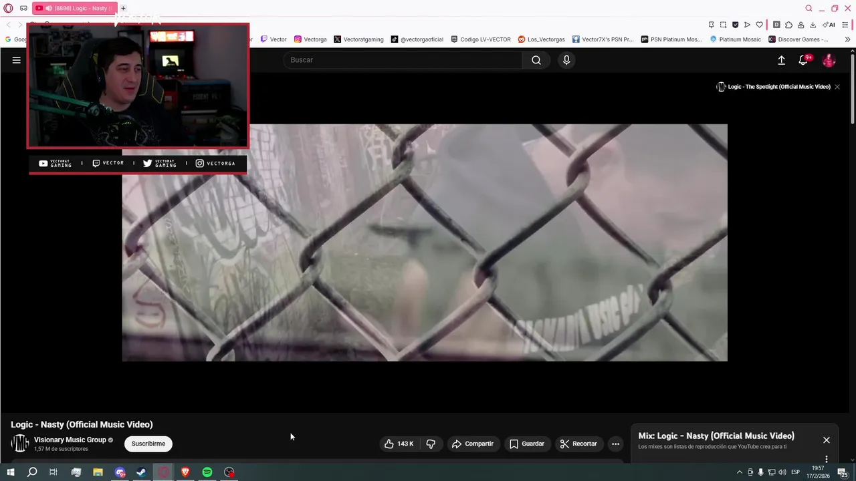Click the Opera player play icon
856x481 pixels.
click(x=747, y=25)
